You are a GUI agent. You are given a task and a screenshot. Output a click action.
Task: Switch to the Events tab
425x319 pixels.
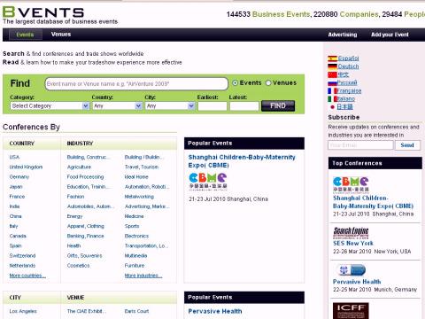[25, 35]
